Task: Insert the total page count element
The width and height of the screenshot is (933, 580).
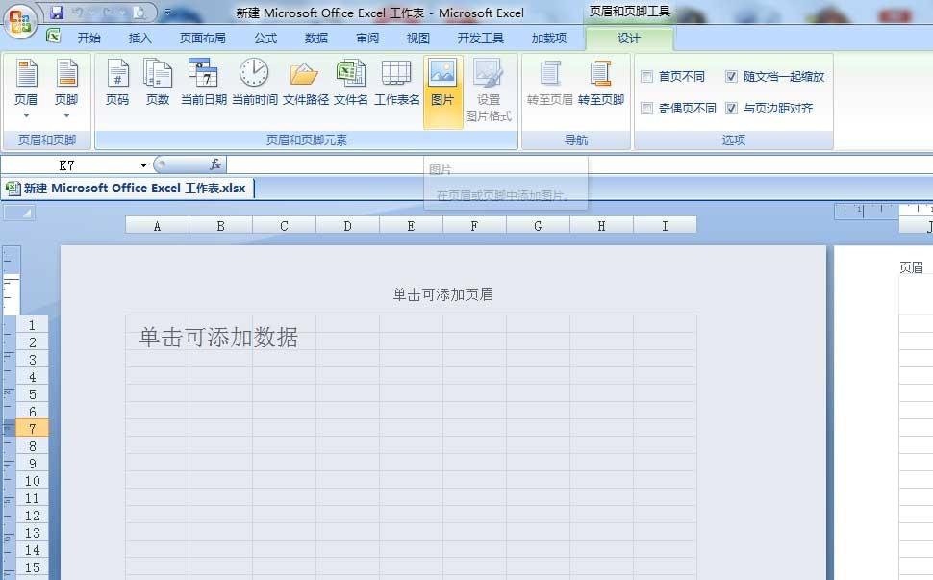Action: (156, 84)
